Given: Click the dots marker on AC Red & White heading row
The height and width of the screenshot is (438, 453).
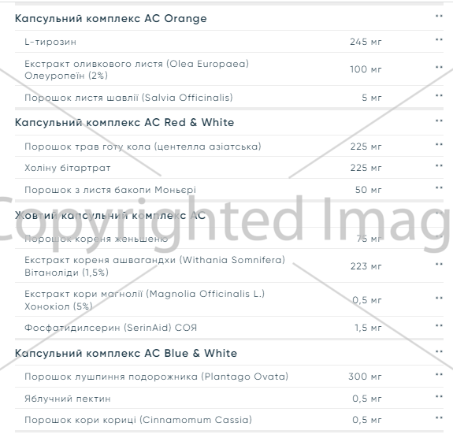Looking at the screenshot, I should [x=439, y=121].
